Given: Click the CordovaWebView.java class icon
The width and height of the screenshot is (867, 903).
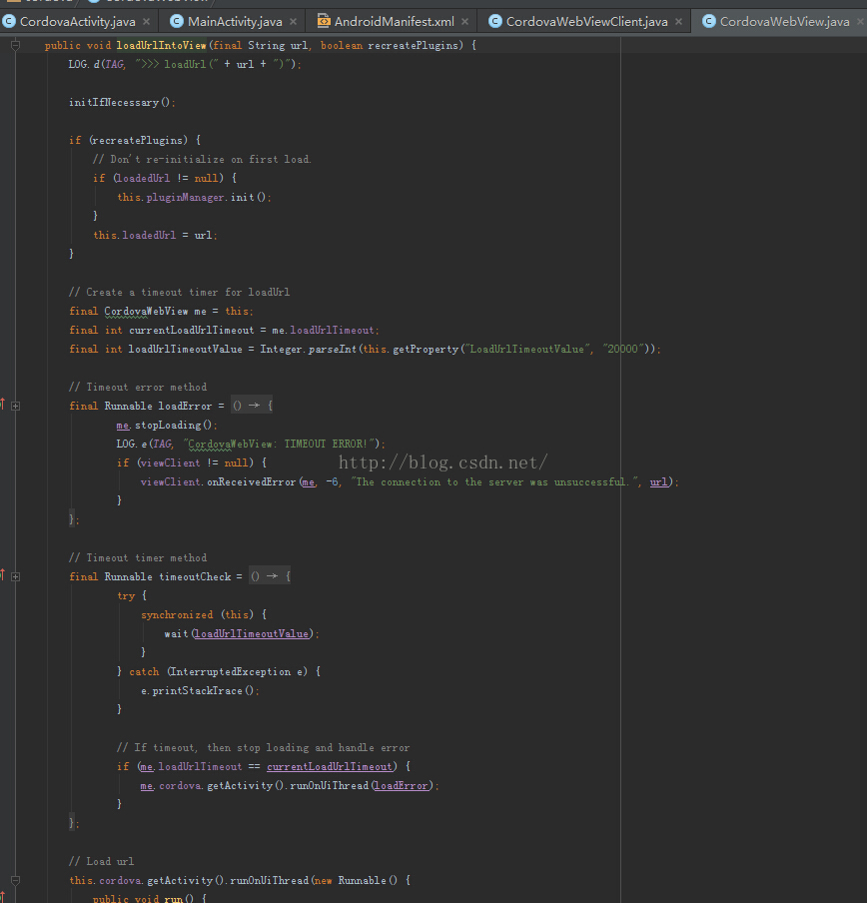Looking at the screenshot, I should point(708,21).
